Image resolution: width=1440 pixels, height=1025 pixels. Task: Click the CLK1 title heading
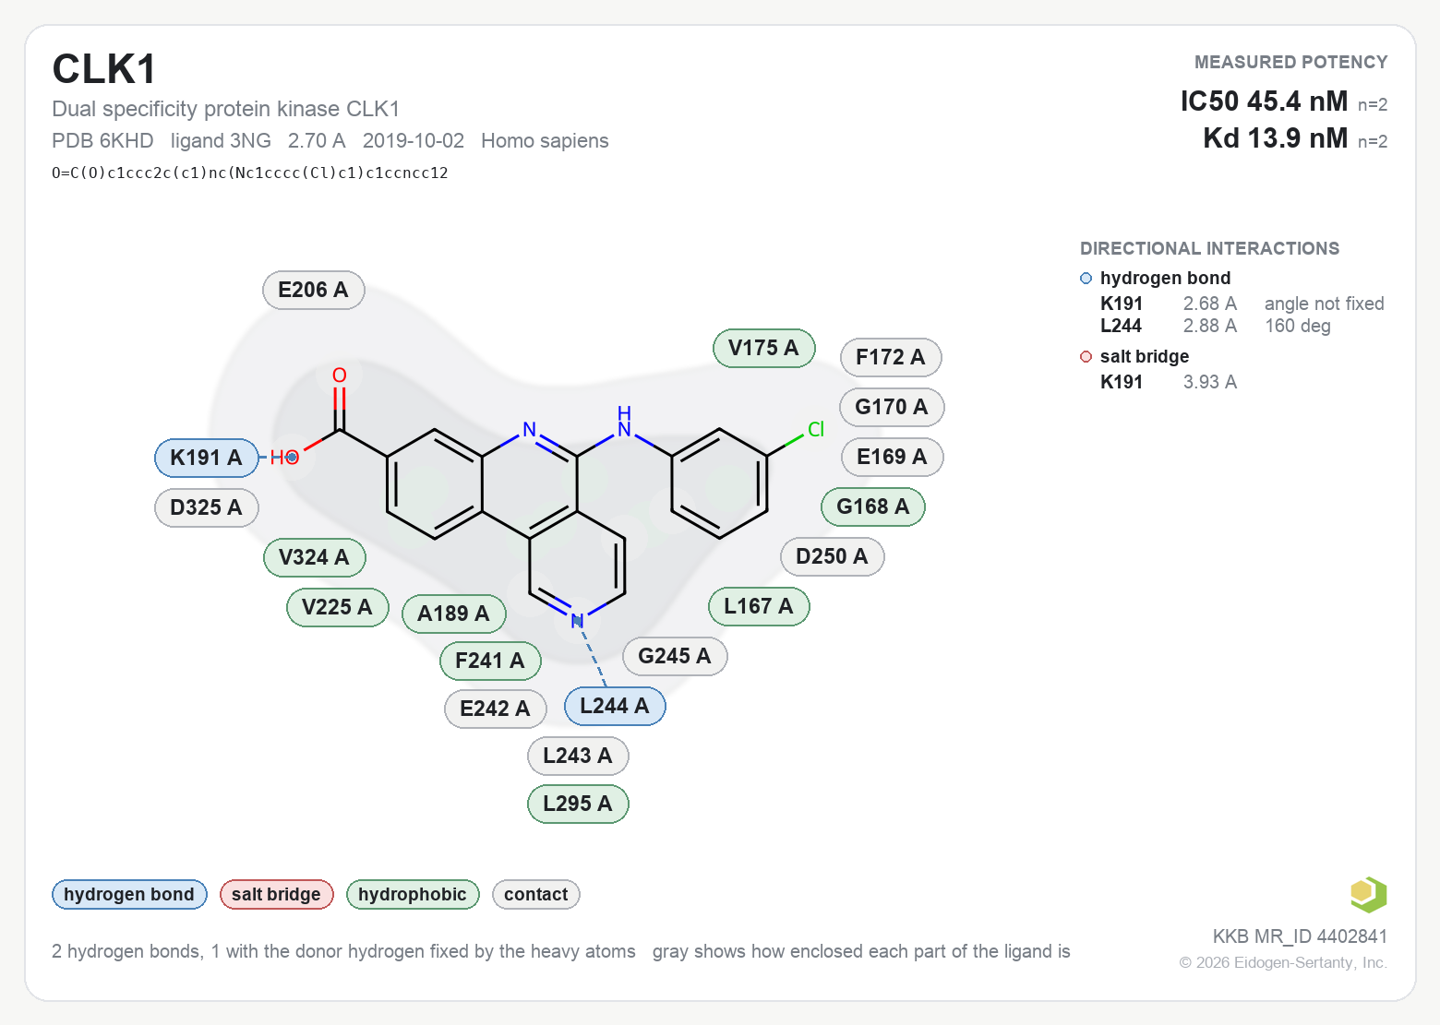coord(104,69)
